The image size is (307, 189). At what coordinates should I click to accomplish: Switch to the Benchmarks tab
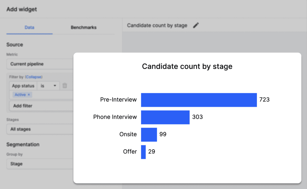tap(83, 27)
